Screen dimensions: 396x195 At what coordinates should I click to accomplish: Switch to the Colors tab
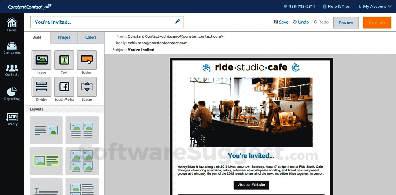pyautogui.click(x=91, y=37)
